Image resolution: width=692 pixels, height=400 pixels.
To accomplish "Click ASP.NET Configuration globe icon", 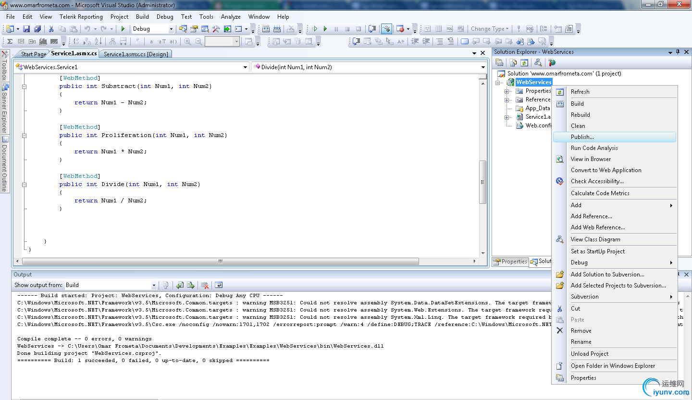I will pos(552,62).
